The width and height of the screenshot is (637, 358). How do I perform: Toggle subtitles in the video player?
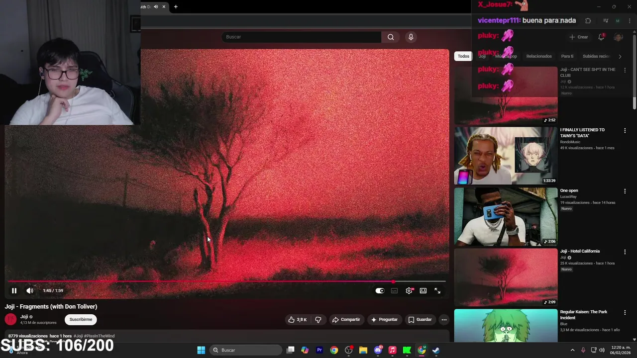click(394, 291)
